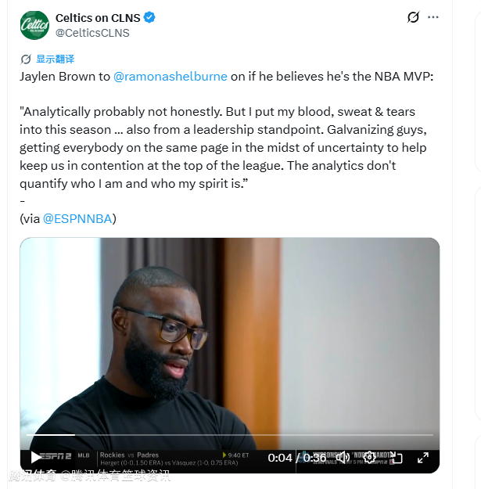
Task: Click the 0:04 / 0:36 video time display
Action: (297, 458)
